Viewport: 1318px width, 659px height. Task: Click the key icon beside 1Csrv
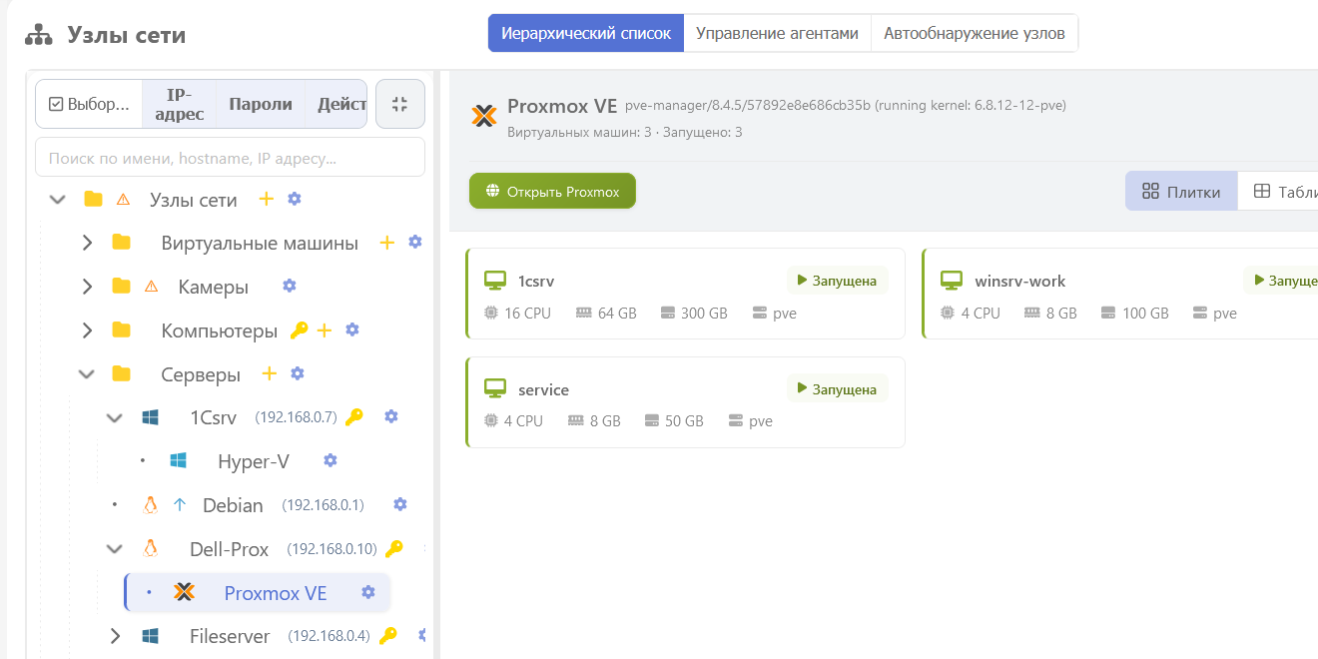[354, 417]
